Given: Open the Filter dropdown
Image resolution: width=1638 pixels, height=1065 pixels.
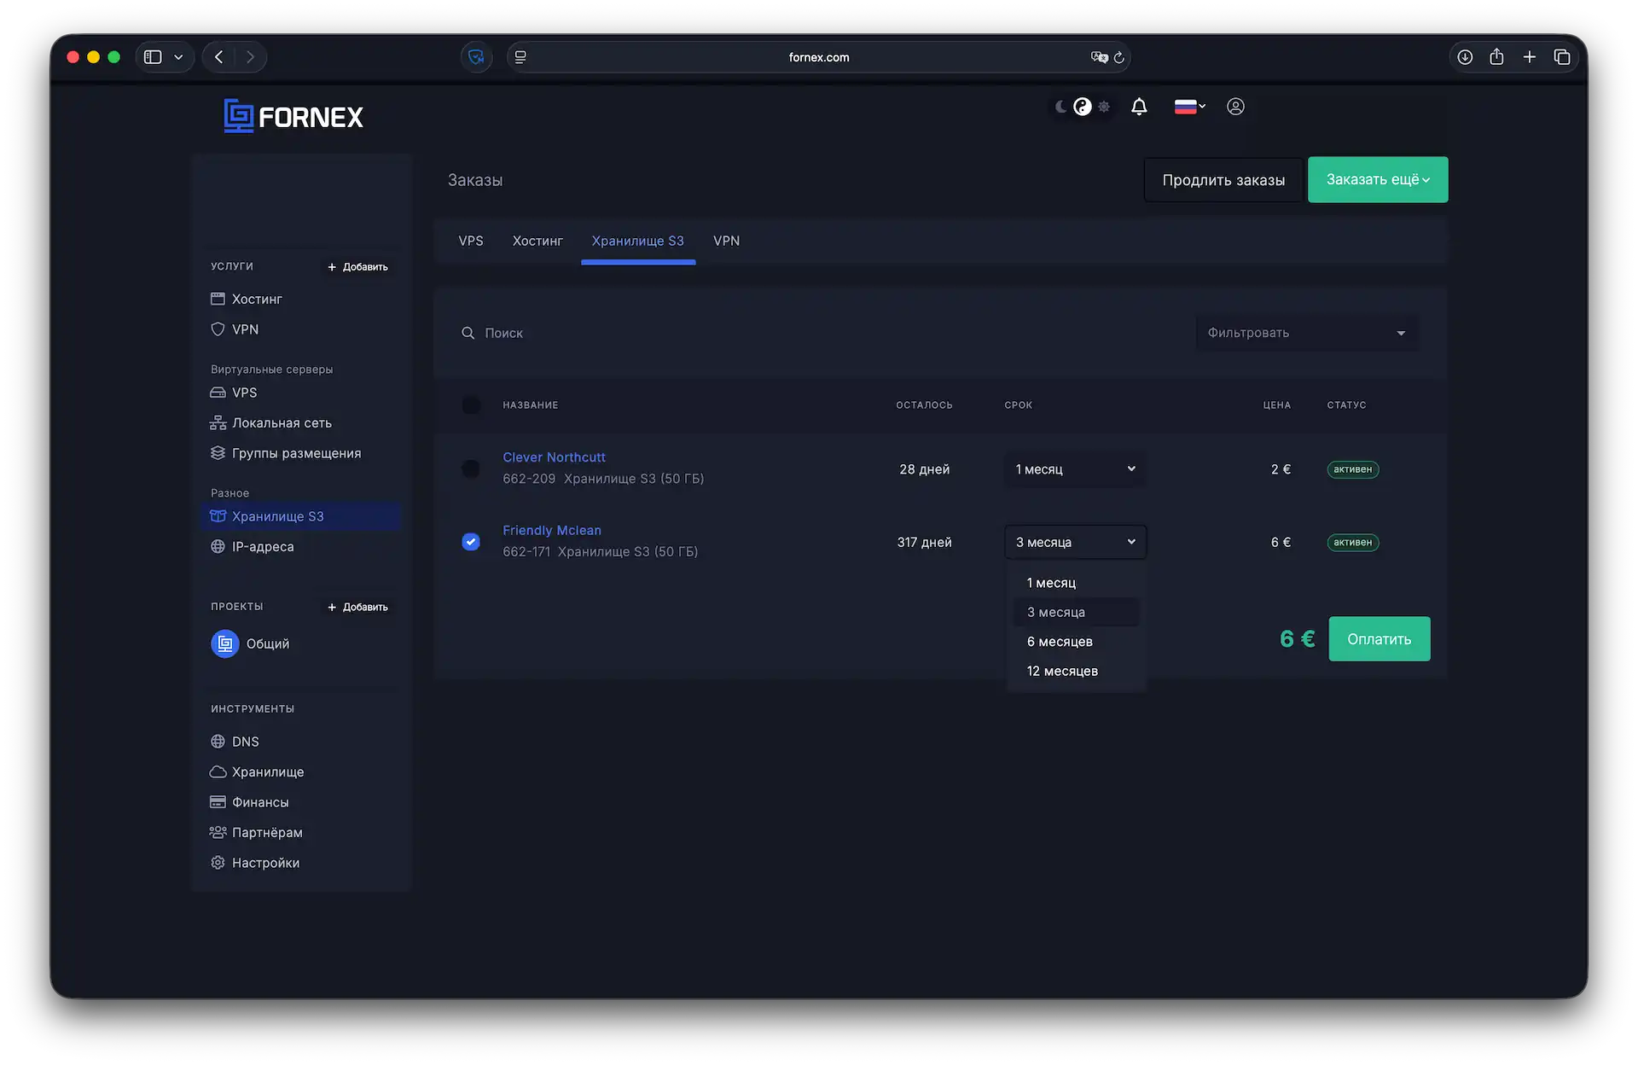Looking at the screenshot, I should [1307, 333].
